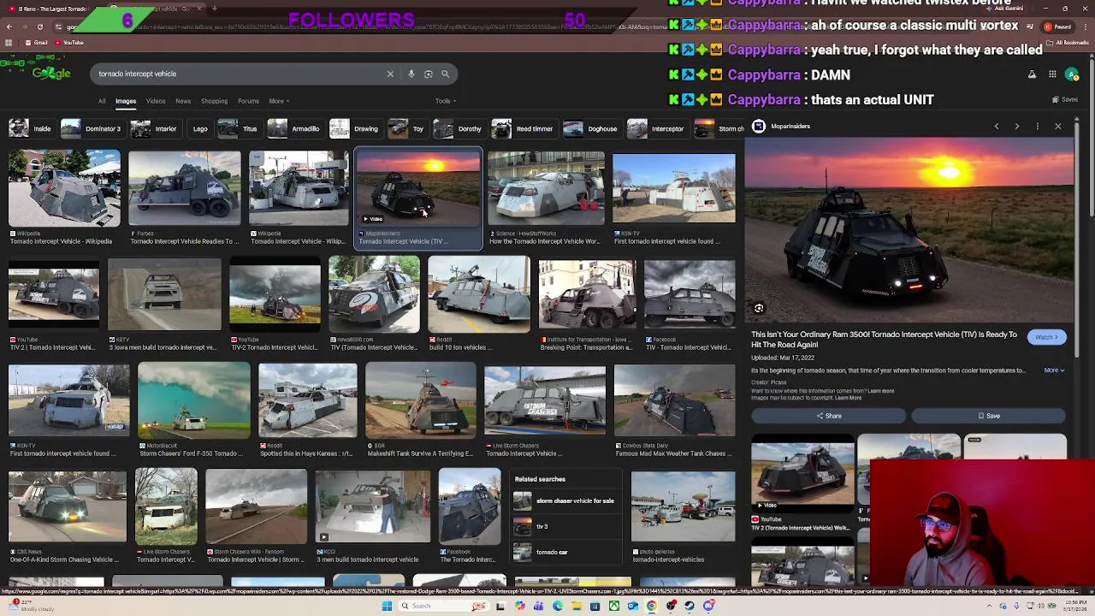Open YouTube bookmark in bookmarks bar
This screenshot has width=1095, height=616.
click(x=68, y=43)
